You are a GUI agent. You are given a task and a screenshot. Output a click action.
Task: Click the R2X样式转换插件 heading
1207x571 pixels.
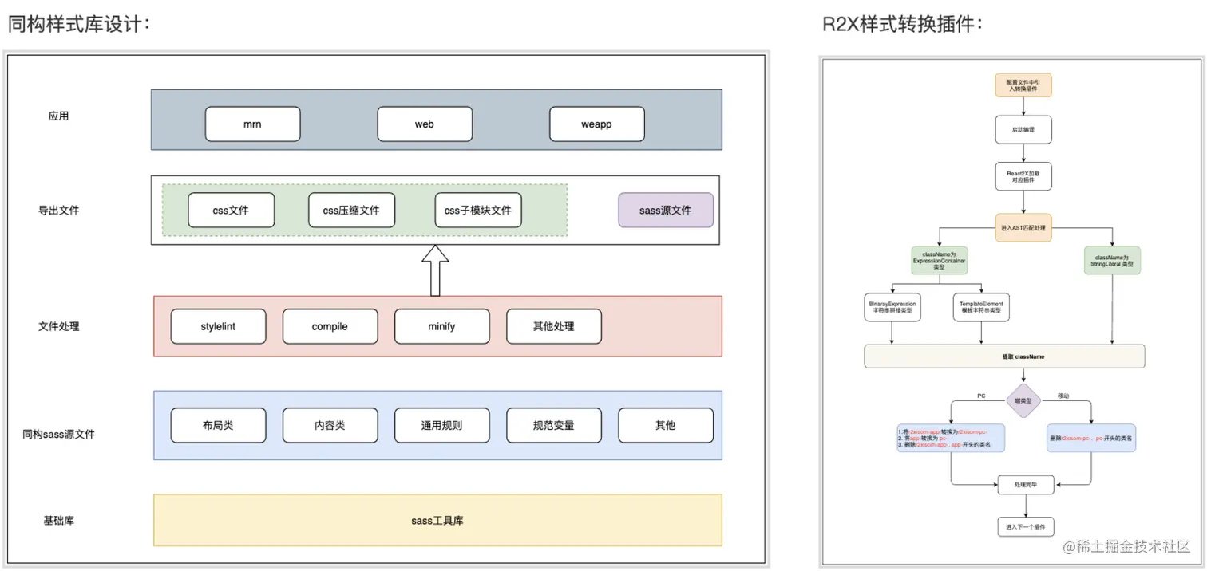[903, 25]
